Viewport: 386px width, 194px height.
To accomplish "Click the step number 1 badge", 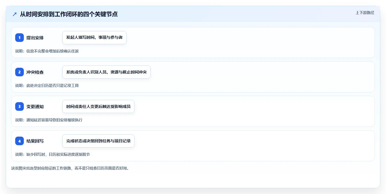I will click(x=20, y=38).
